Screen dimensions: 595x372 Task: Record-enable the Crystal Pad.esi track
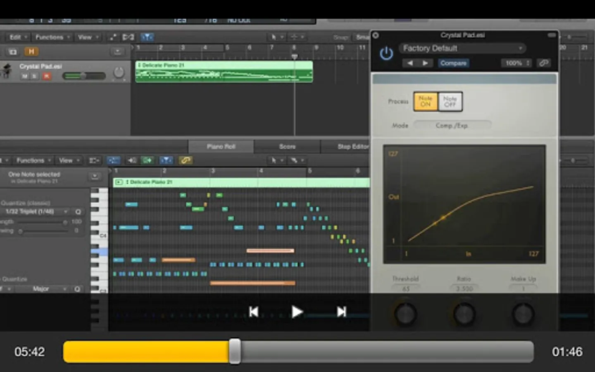[47, 76]
